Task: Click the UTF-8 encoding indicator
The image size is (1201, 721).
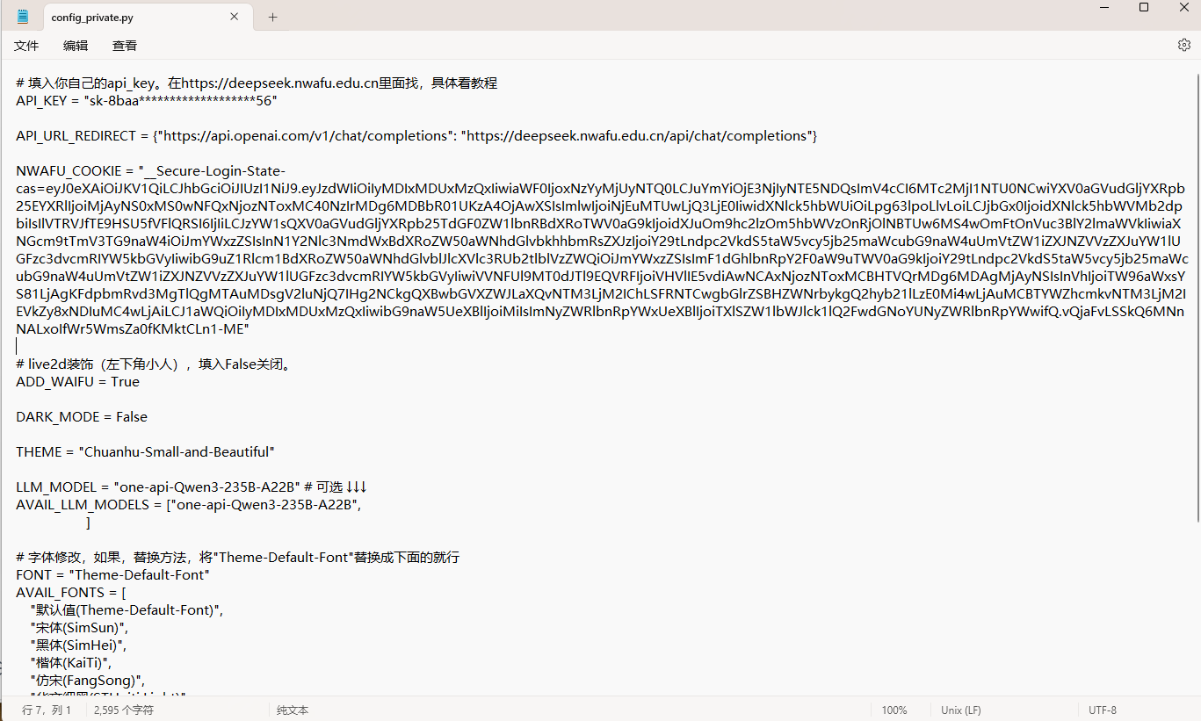Action: pyautogui.click(x=1102, y=710)
